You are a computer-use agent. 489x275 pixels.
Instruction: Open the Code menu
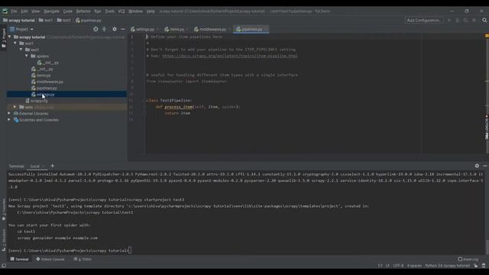click(x=67, y=11)
